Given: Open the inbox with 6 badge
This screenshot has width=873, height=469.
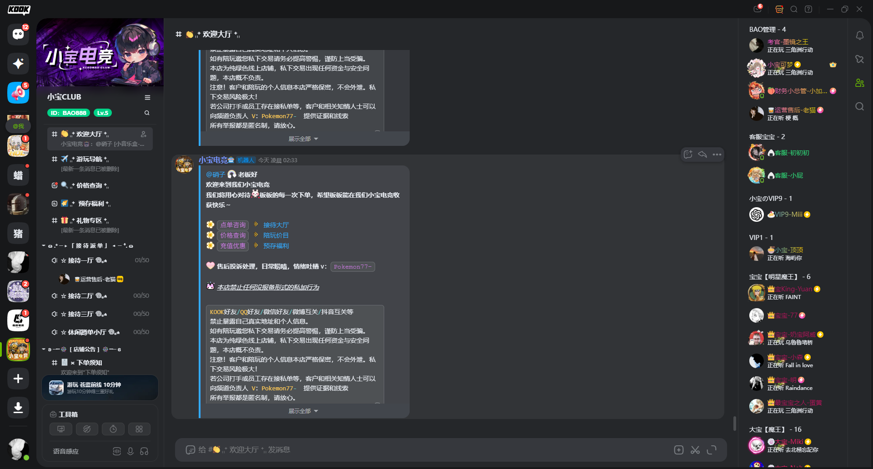Looking at the screenshot, I should click(758, 9).
